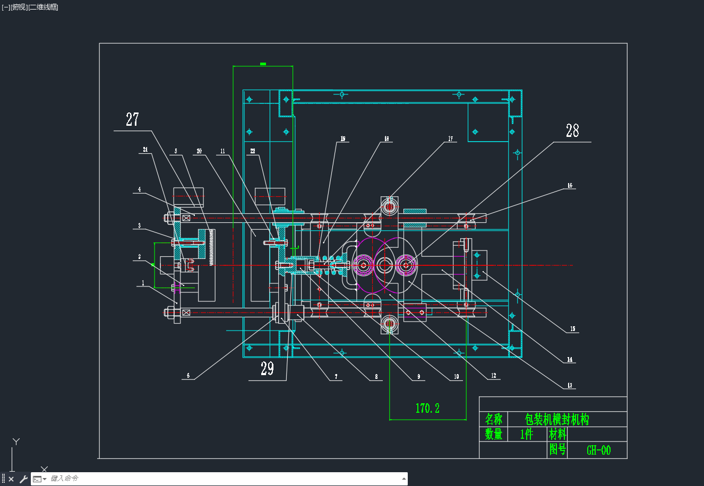Screen dimensions: 704x486
Task: Open command line customize wrench menu
Action: coord(23,479)
